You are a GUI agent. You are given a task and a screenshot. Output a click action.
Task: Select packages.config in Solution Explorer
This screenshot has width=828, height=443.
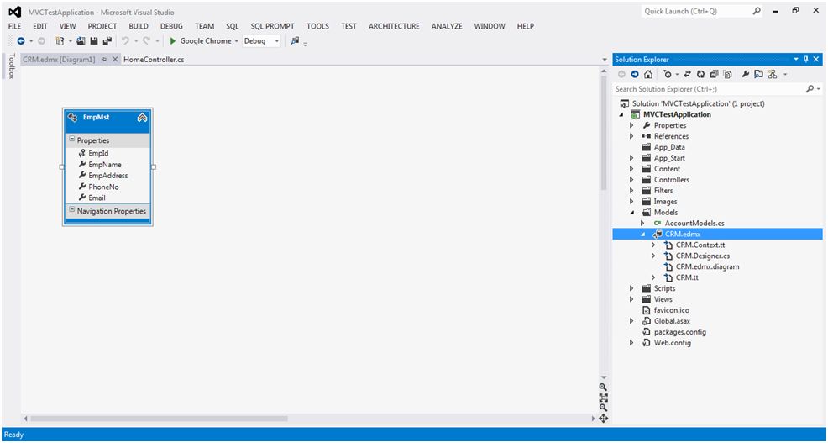(x=679, y=332)
